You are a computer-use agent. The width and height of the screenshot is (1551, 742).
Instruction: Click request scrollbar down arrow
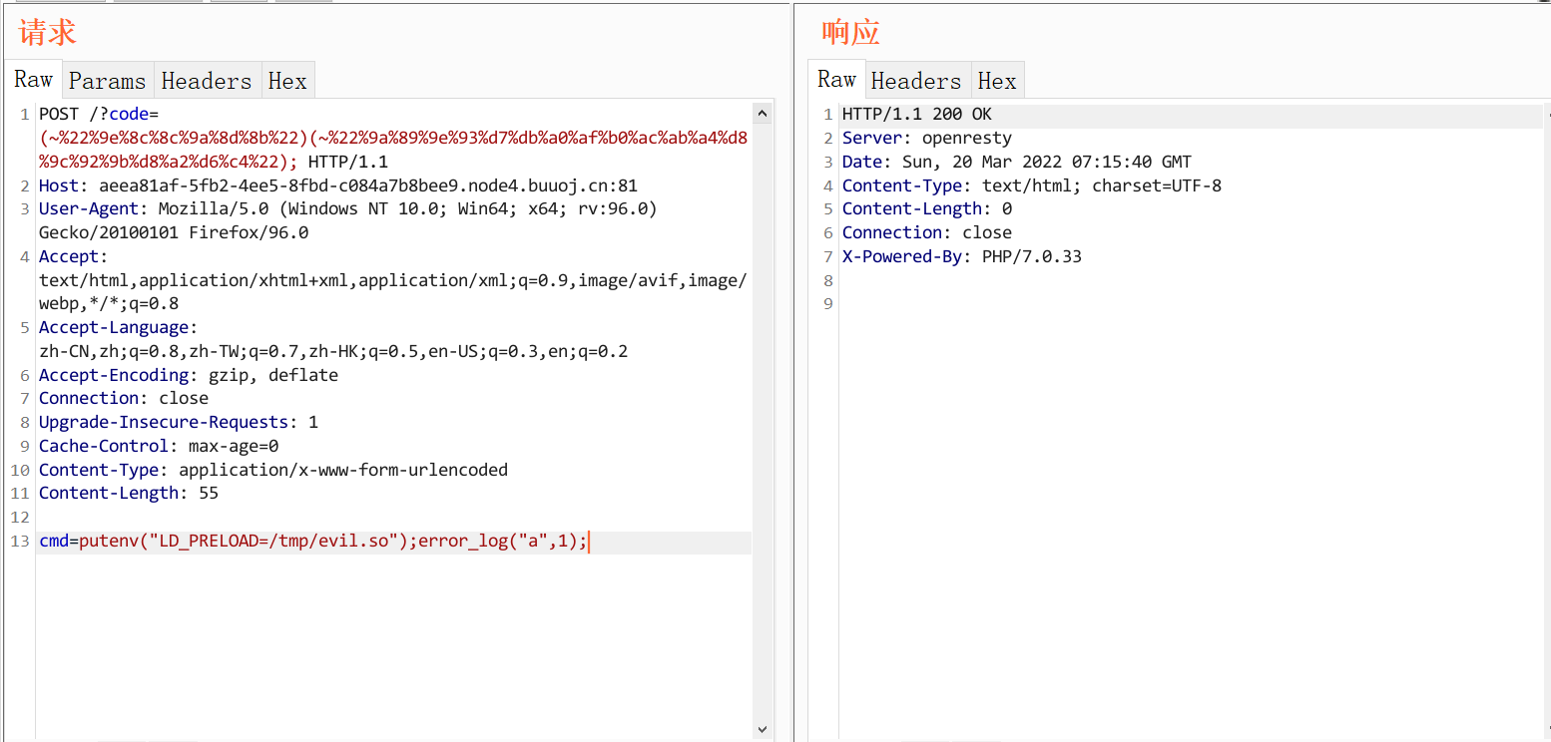(763, 729)
